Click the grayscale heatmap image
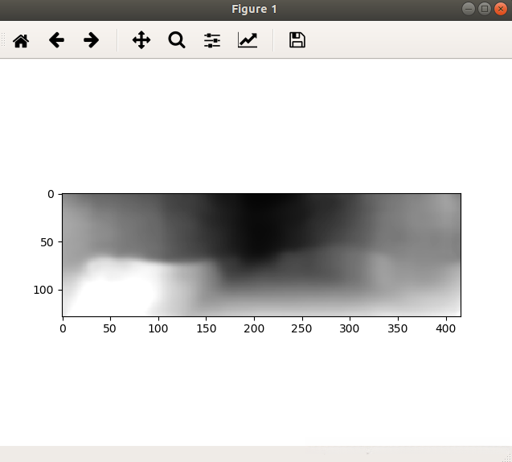 261,254
